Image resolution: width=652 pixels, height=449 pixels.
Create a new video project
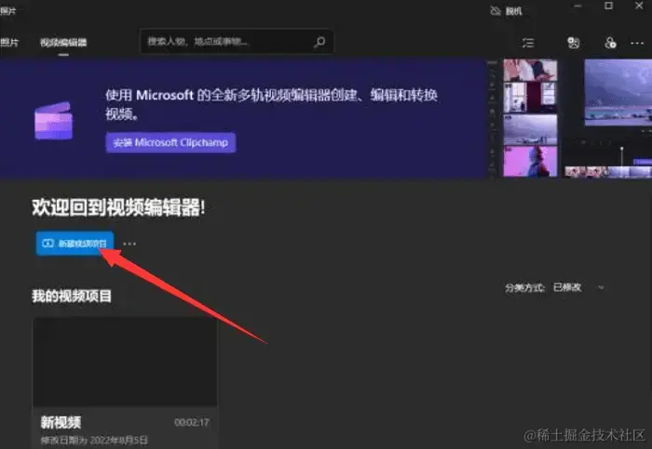coord(75,244)
